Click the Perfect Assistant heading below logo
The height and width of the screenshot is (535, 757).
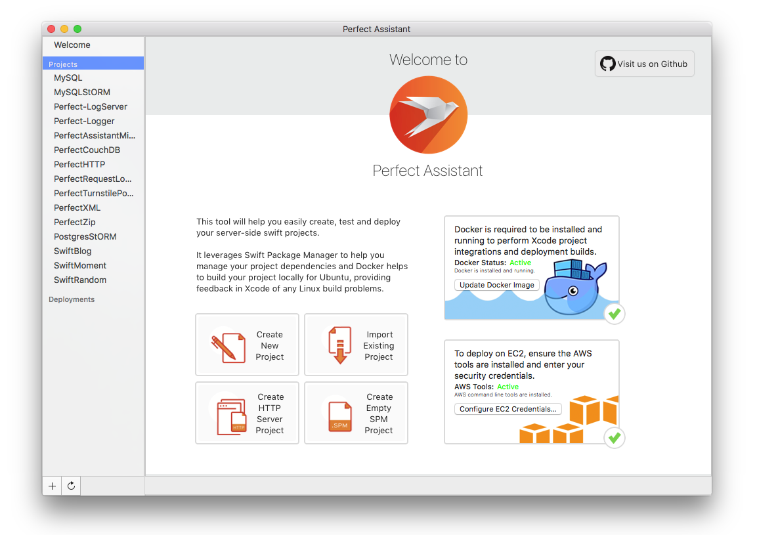(x=428, y=171)
